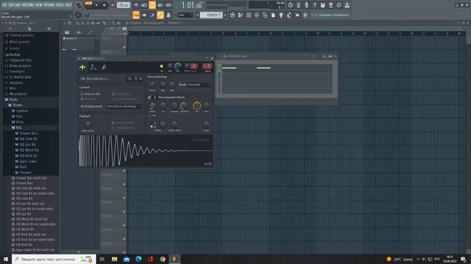Click the question mark help icon

(x=314, y=5)
